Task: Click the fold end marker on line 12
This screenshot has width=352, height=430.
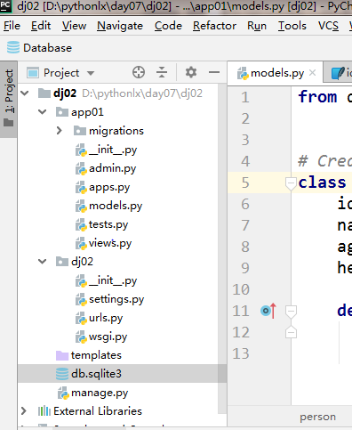Action: [291, 332]
